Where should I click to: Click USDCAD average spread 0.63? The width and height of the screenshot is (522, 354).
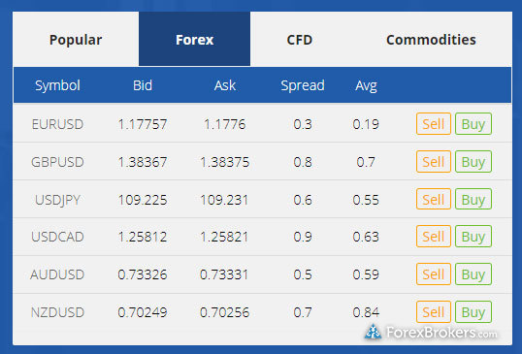click(x=366, y=237)
